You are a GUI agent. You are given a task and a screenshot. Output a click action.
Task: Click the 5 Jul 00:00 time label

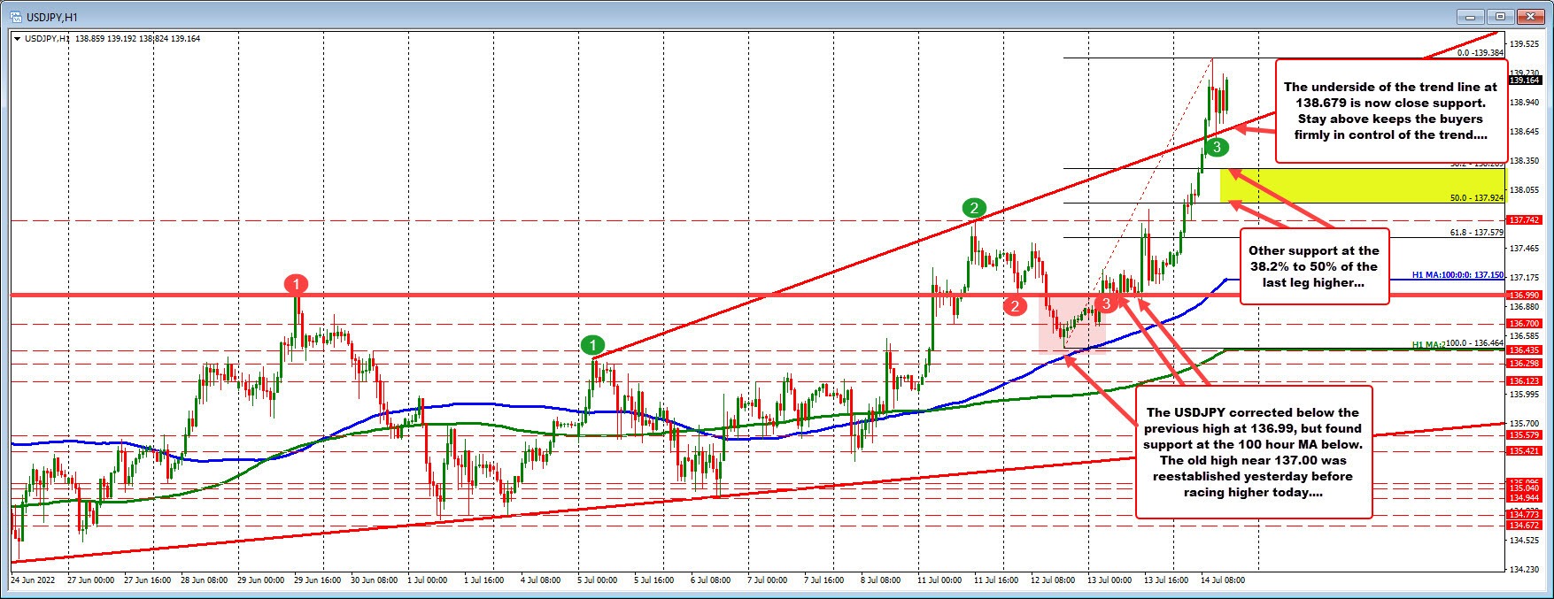(599, 580)
